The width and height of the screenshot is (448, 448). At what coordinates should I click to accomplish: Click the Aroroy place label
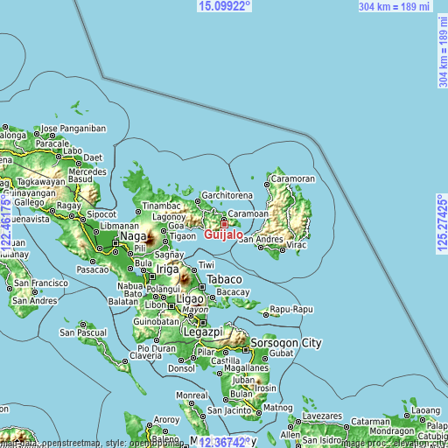(166, 420)
